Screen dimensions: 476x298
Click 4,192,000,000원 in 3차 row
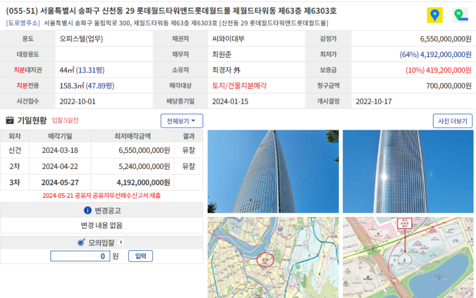tap(143, 182)
